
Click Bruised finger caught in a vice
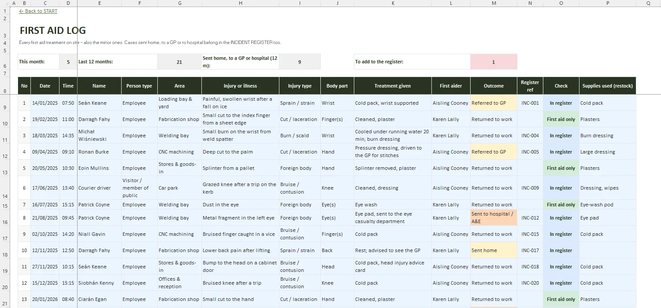240,234
